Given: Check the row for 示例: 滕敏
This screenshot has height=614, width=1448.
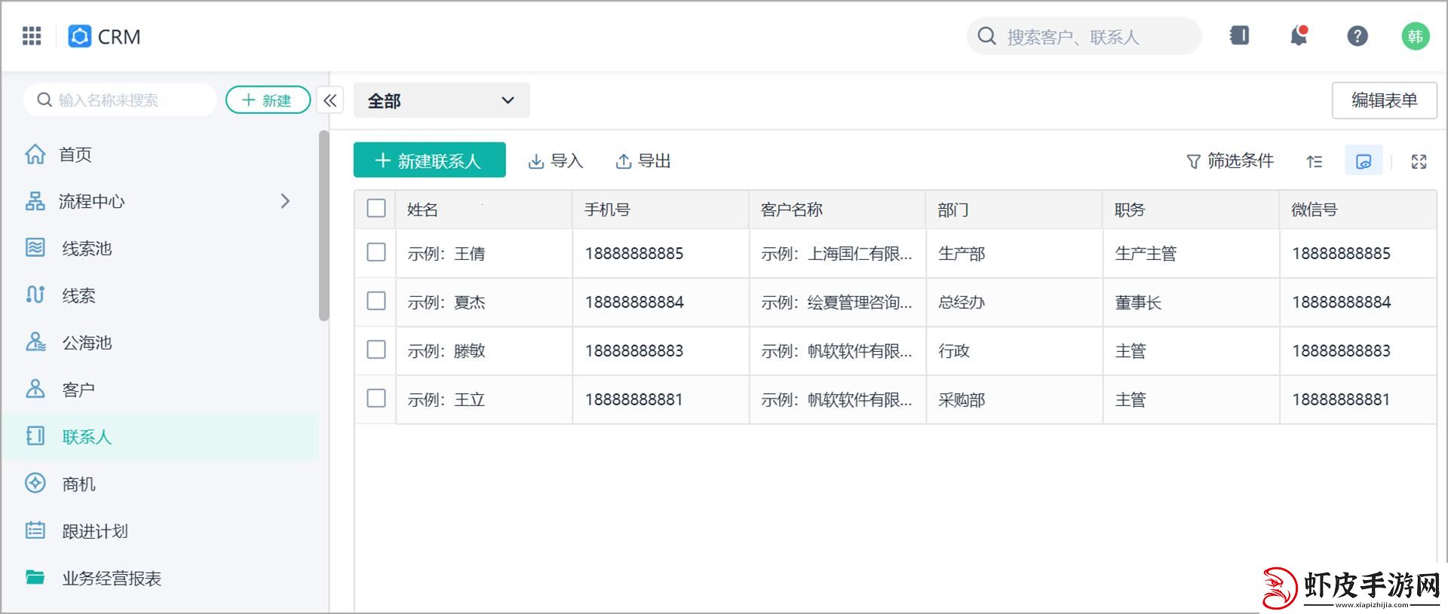Looking at the screenshot, I should (376, 350).
